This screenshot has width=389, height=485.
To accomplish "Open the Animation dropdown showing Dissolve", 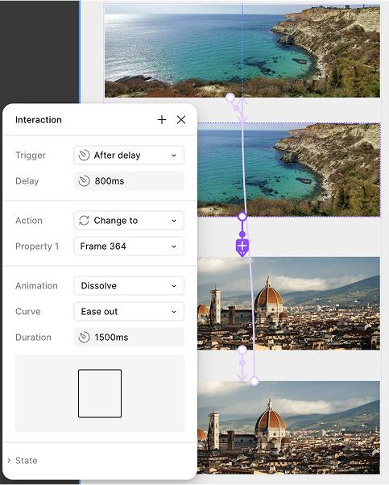I will tap(129, 285).
